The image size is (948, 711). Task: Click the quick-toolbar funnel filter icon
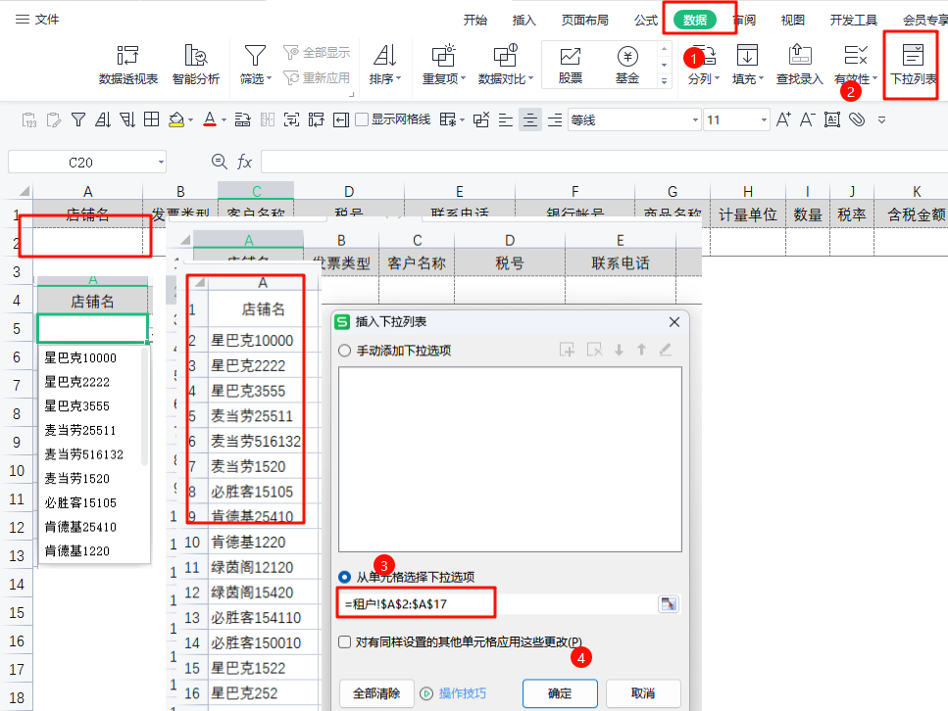pos(78,119)
